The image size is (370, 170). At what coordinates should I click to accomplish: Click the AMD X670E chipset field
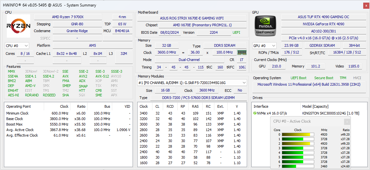point(202,25)
